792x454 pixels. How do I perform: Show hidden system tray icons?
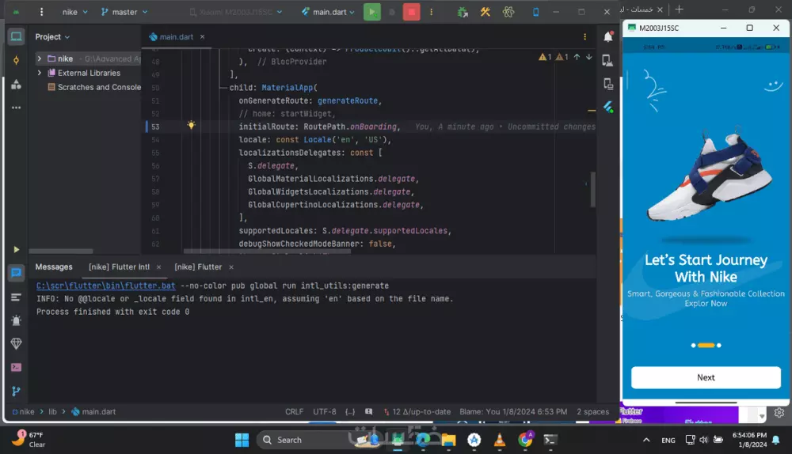(646, 440)
